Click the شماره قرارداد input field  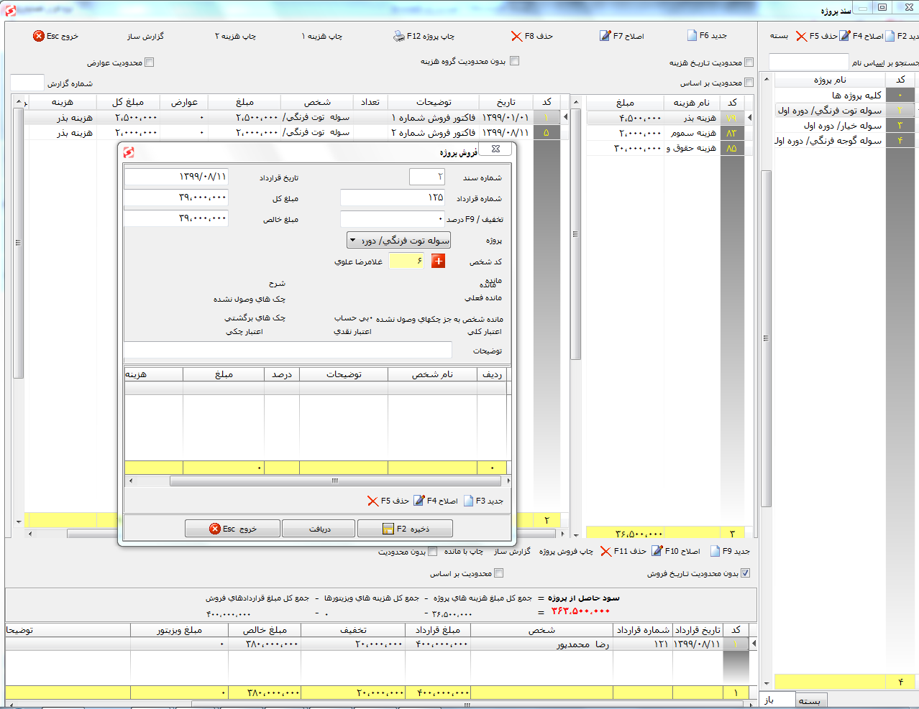point(393,198)
